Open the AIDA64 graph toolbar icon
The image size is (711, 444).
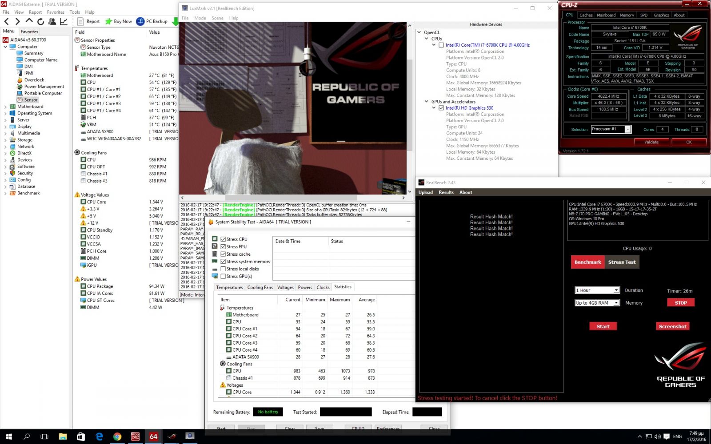pyautogui.click(x=64, y=21)
